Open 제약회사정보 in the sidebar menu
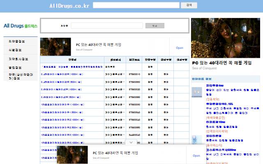The height and width of the screenshot is (164, 263). 18,59
